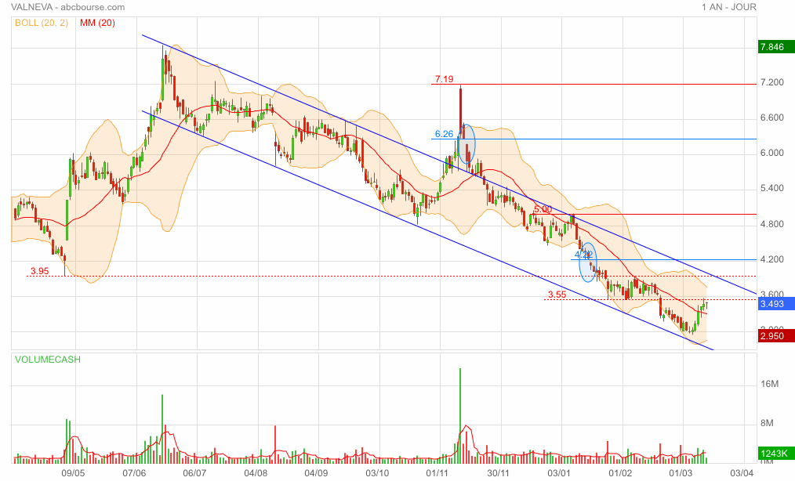Click the 5.00 red level label
Viewport: 795px width, 481px height.
543,209
